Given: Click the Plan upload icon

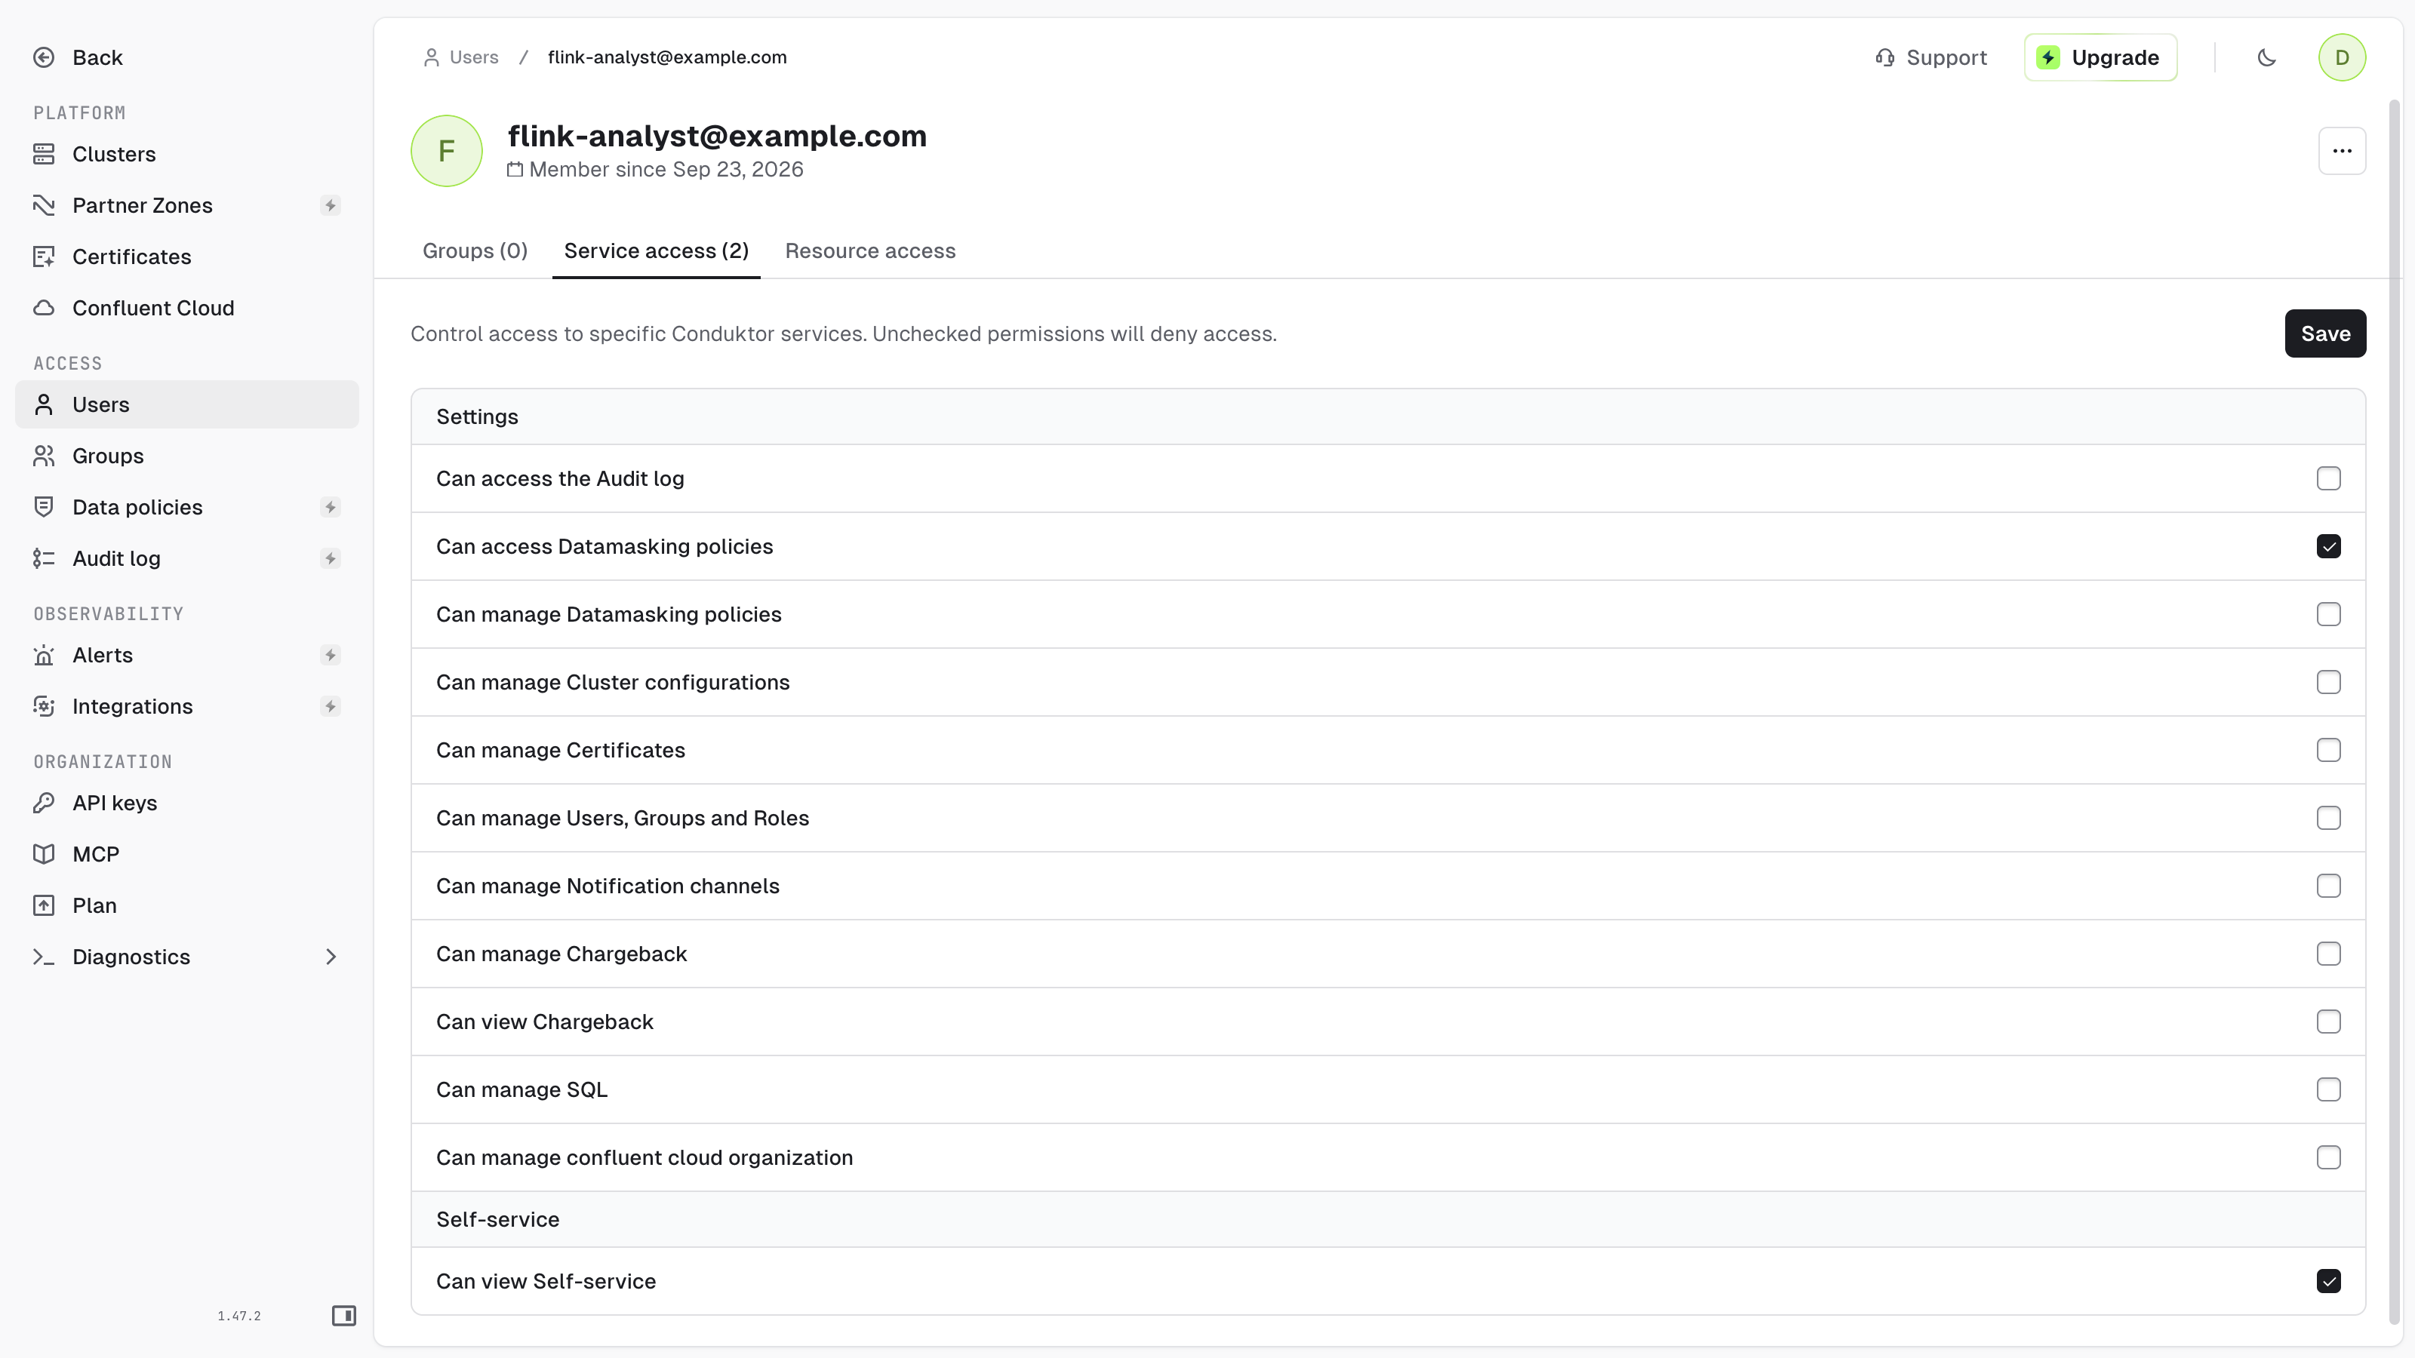Looking at the screenshot, I should pyautogui.click(x=44, y=905).
